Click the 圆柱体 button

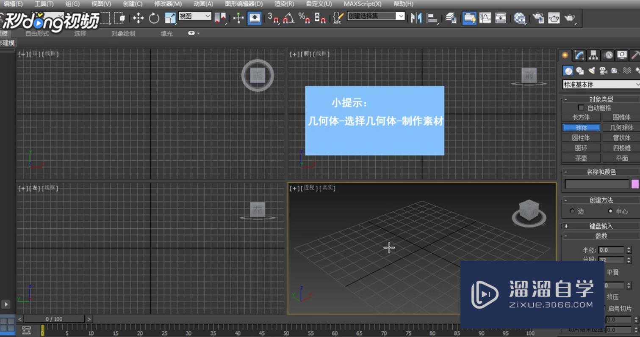pos(581,137)
